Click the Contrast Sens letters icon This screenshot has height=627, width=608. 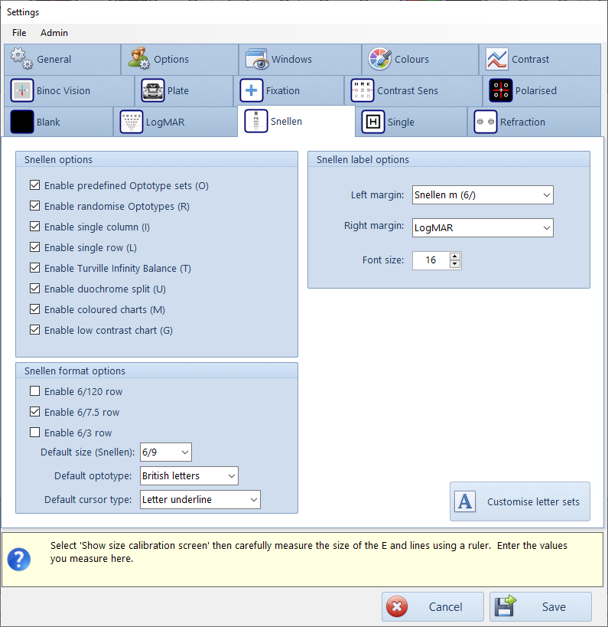(363, 90)
